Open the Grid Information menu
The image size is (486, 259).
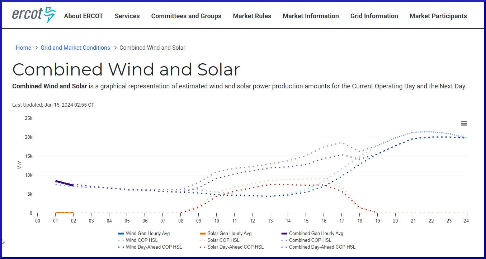pyautogui.click(x=374, y=16)
